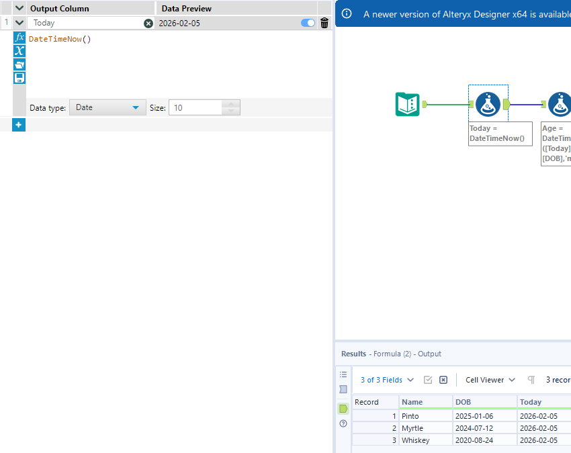Viewport: 571px width, 453px height.
Task: Decrease the Size stepper value
Action: click(x=231, y=111)
